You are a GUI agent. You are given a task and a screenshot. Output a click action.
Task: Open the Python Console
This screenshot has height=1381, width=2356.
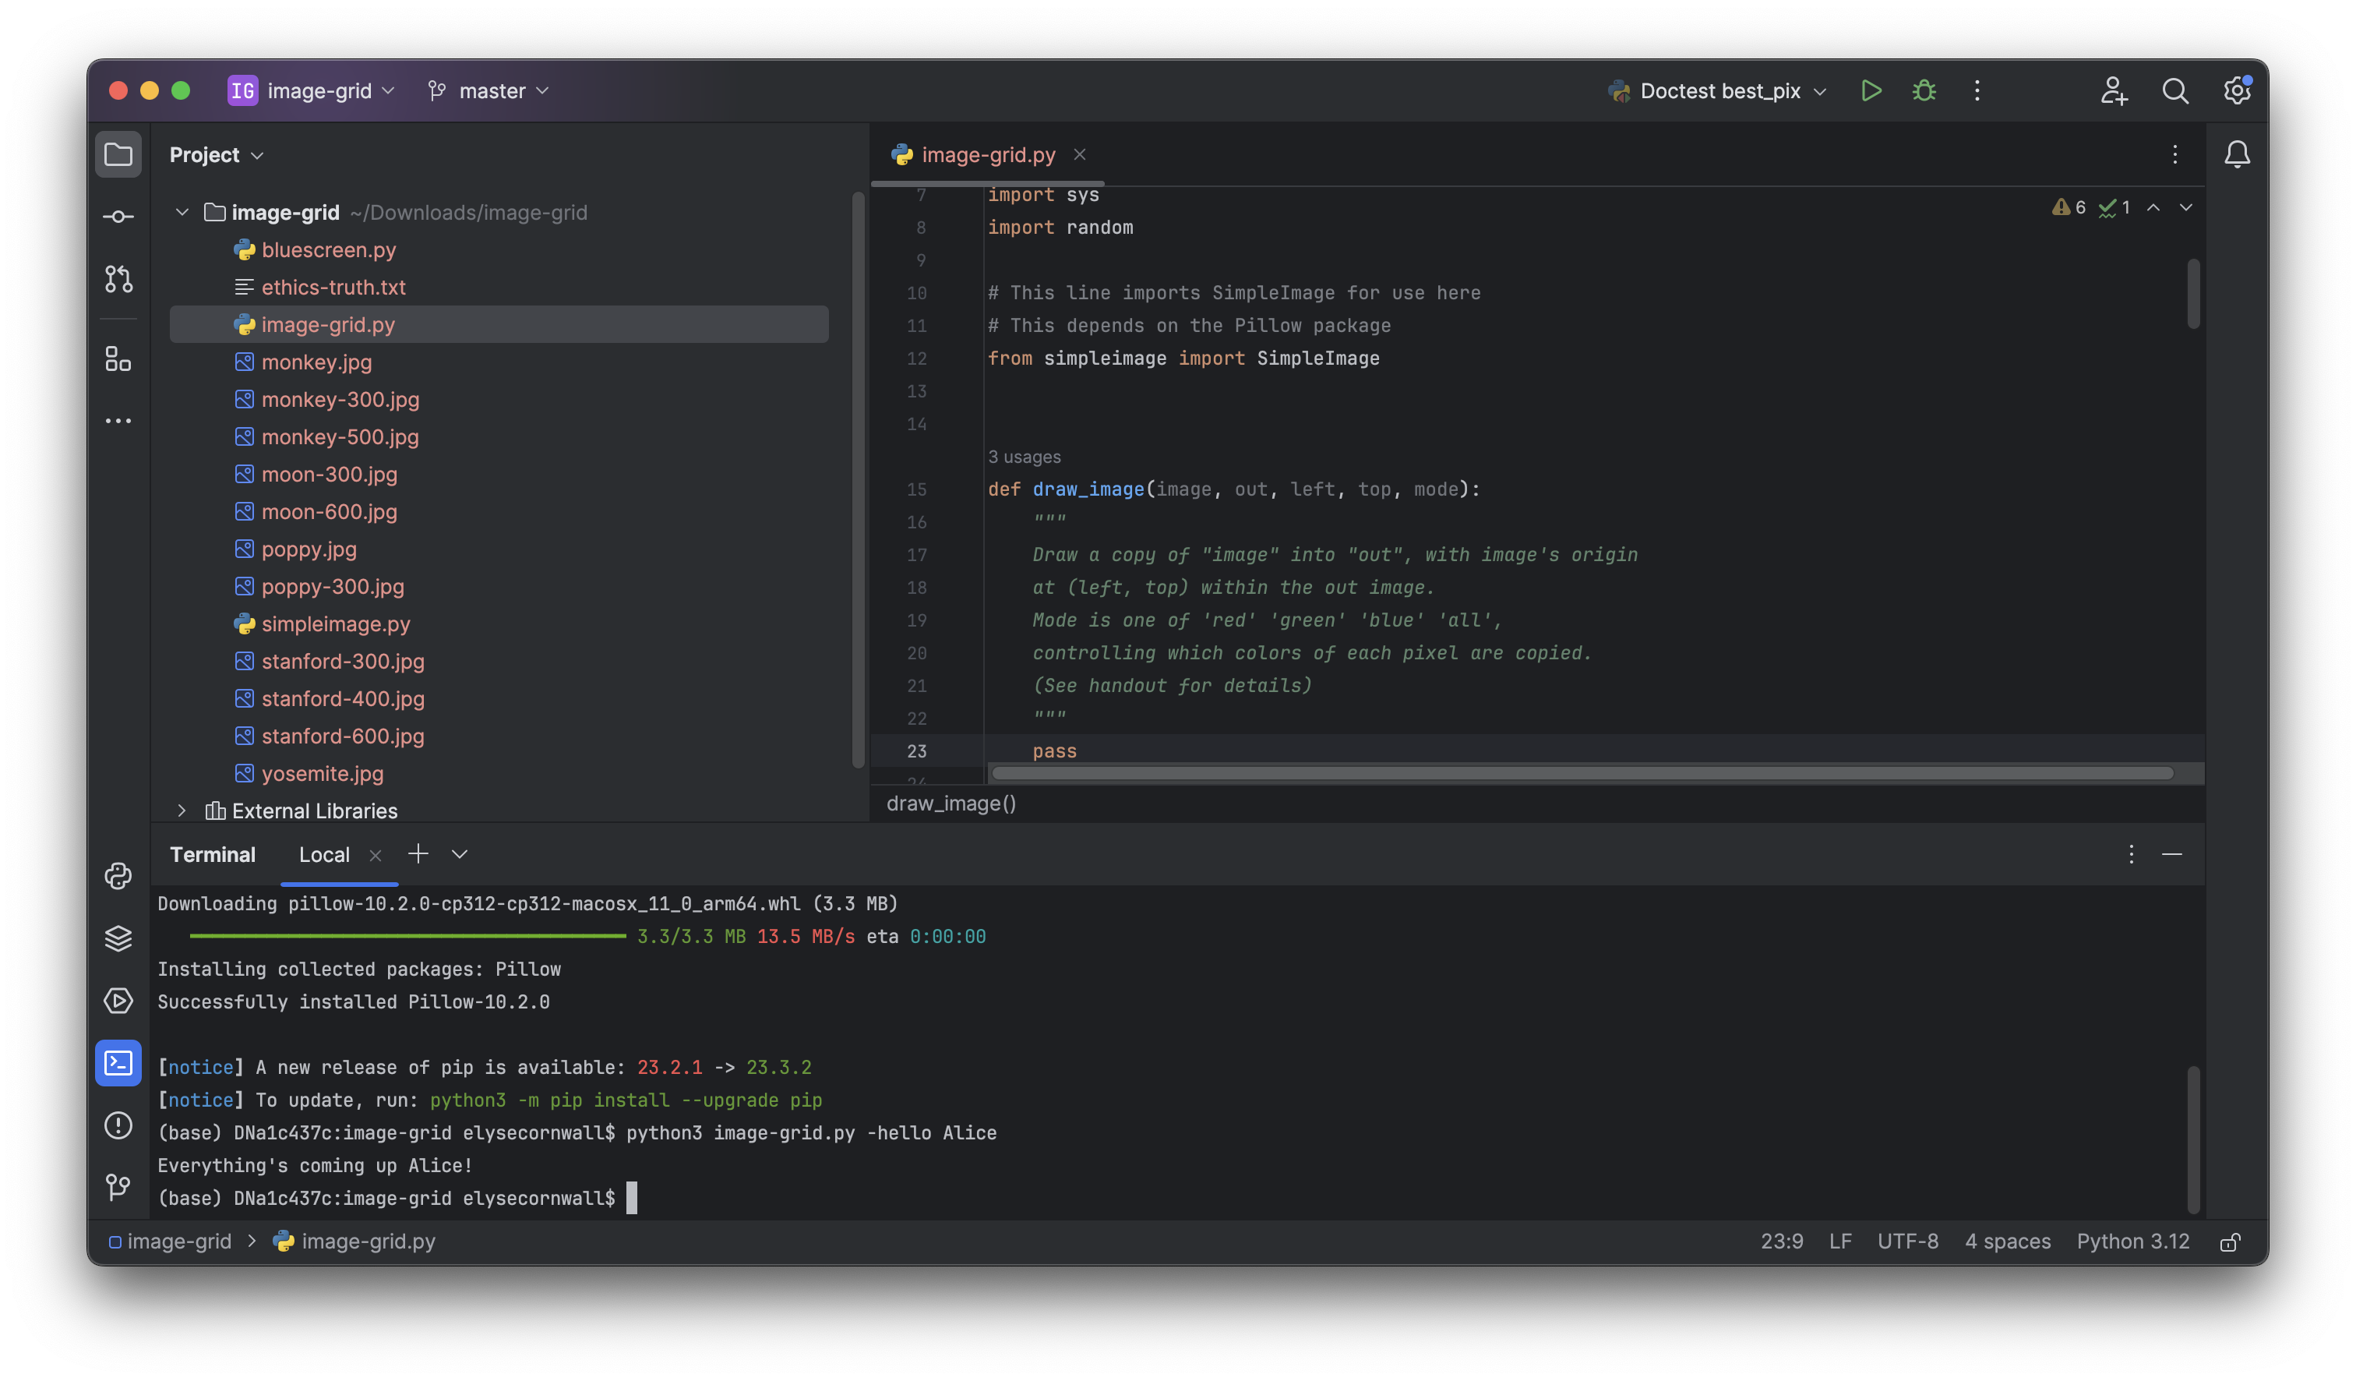[118, 876]
